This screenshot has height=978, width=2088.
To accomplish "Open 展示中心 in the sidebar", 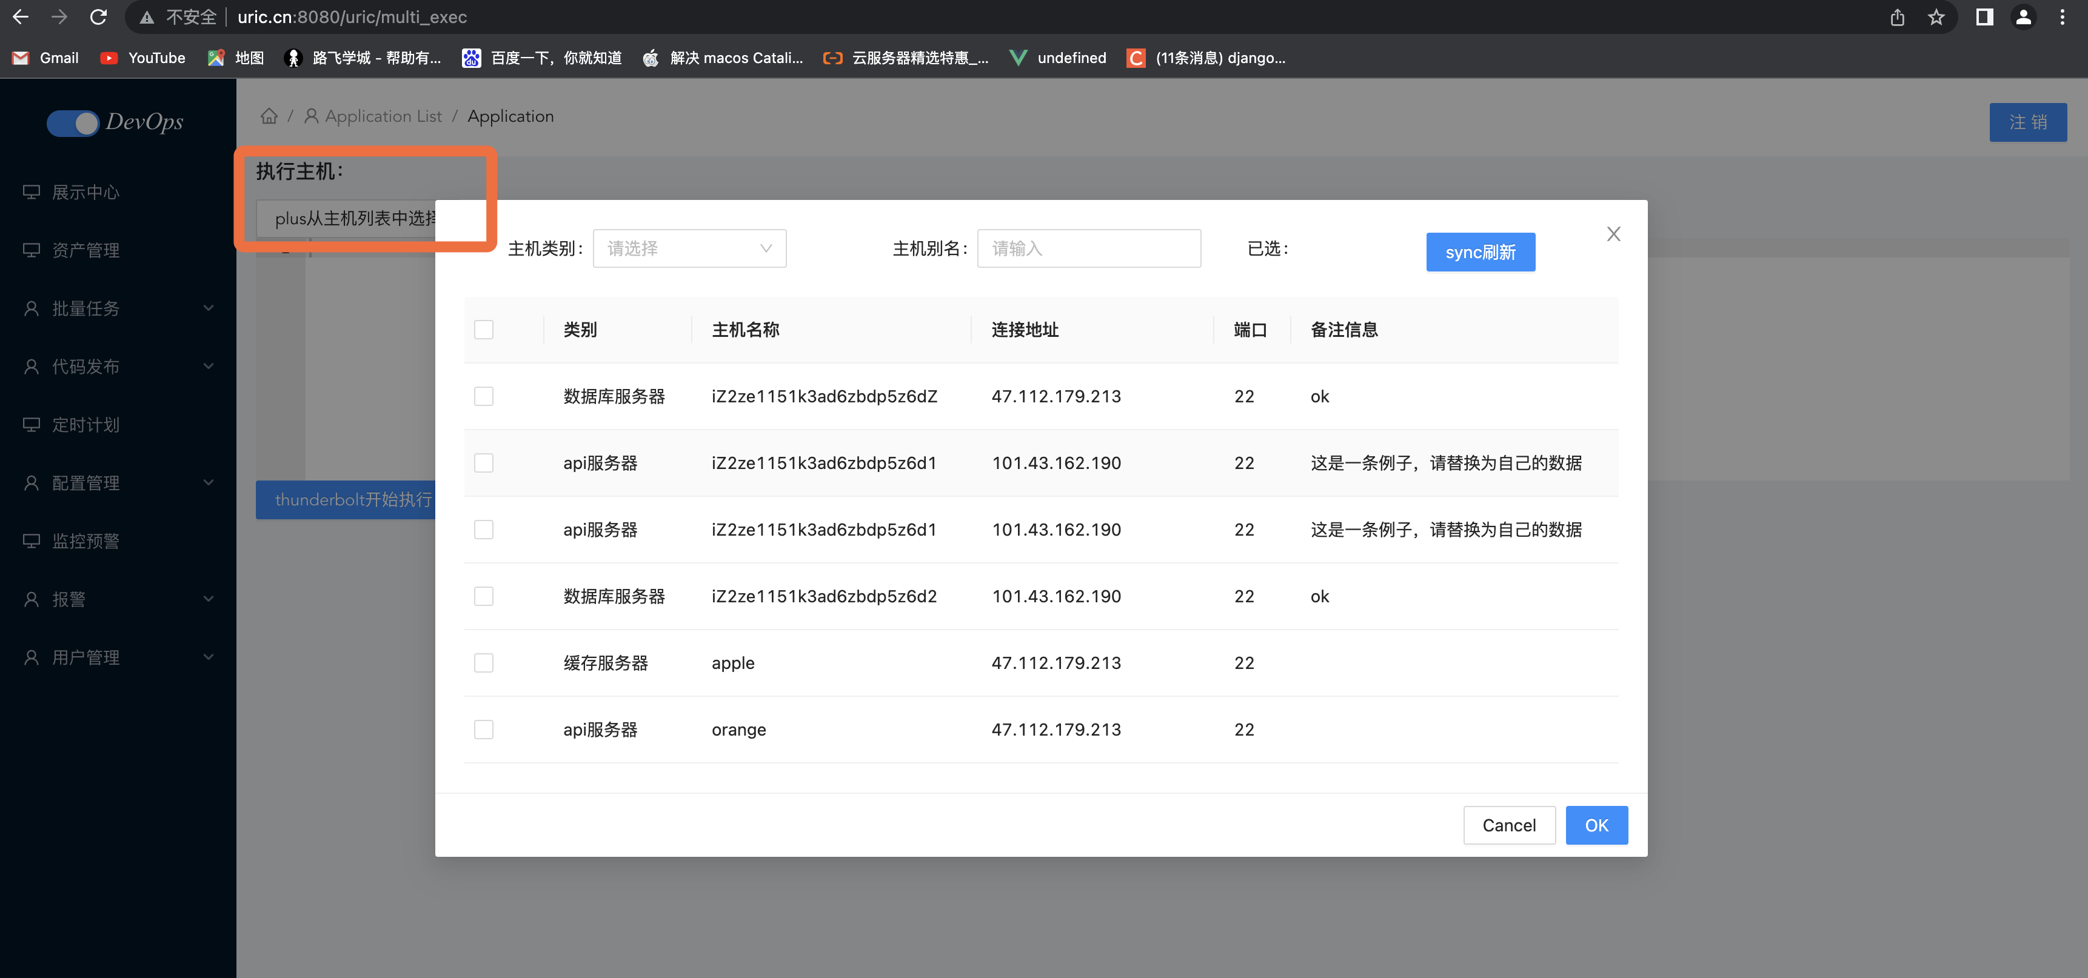I will pos(85,192).
